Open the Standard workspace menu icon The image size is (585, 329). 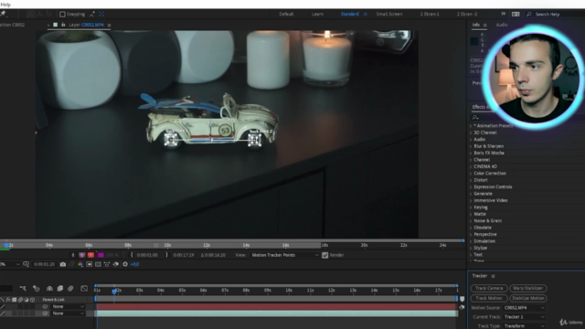[x=366, y=15]
